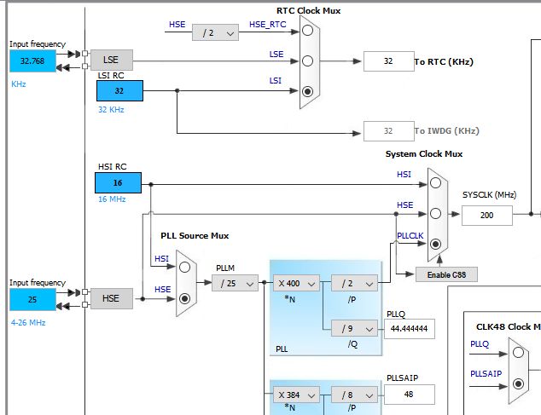Click the KHz unit label under 32.768

[19, 84]
